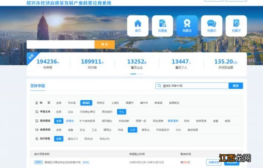263x168 pixels.
Task: Select 全部 in the 政策类别 row
Action: [59, 130]
